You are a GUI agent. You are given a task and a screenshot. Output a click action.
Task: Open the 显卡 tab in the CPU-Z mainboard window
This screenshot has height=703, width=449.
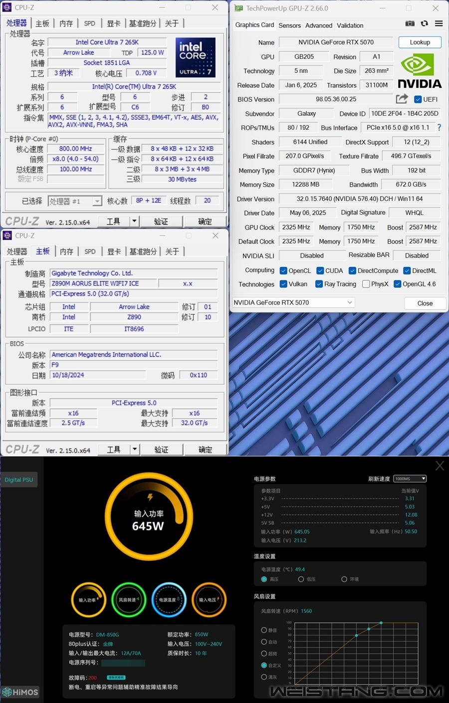click(x=114, y=251)
